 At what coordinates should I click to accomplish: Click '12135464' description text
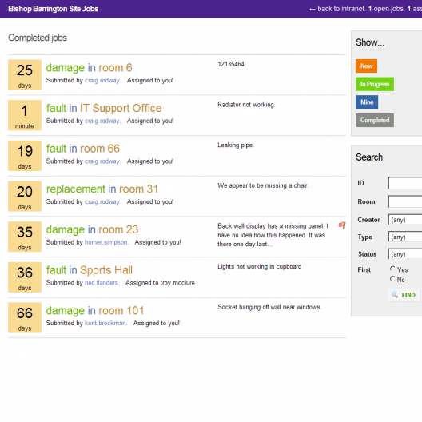[x=231, y=64]
